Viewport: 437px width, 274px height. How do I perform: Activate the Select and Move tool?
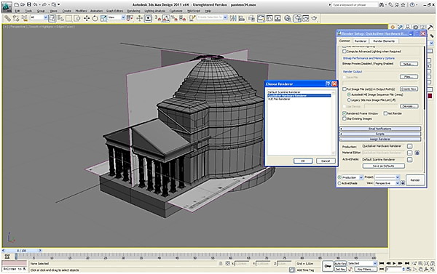click(87, 18)
